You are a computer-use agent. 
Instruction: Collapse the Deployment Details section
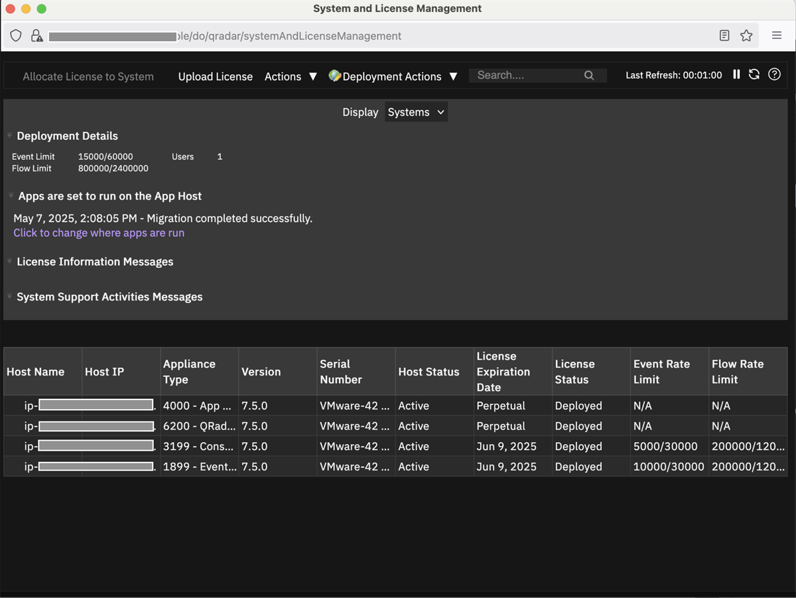10,136
